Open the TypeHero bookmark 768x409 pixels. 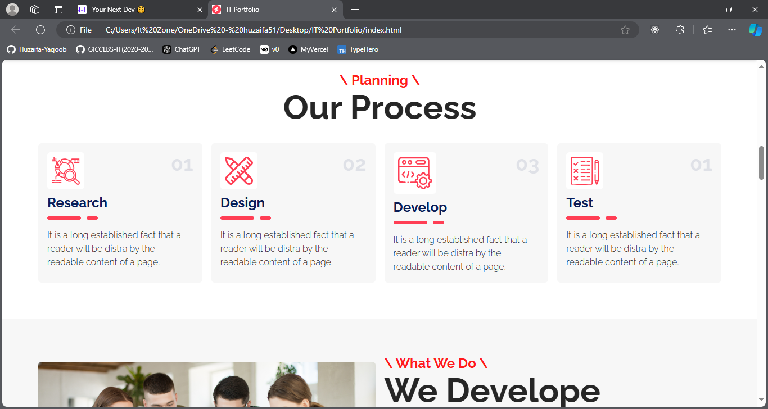tap(358, 49)
